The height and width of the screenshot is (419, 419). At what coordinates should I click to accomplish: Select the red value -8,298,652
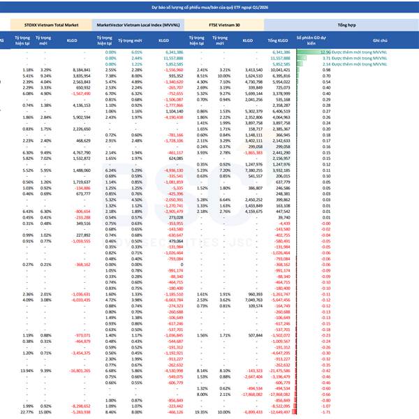coord(81,406)
